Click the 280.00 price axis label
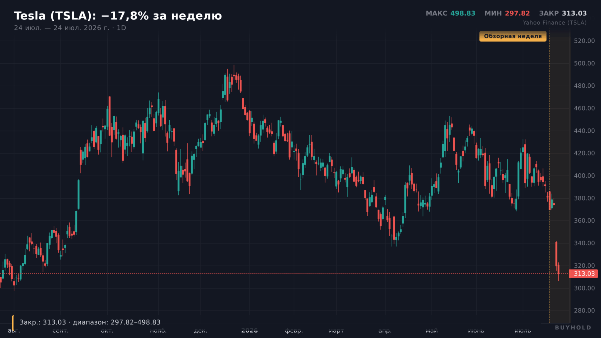This screenshot has width=601, height=338. [584, 311]
